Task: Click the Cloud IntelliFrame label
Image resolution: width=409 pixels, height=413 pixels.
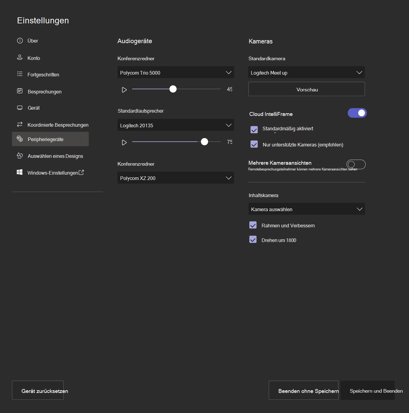Action: tap(271, 114)
